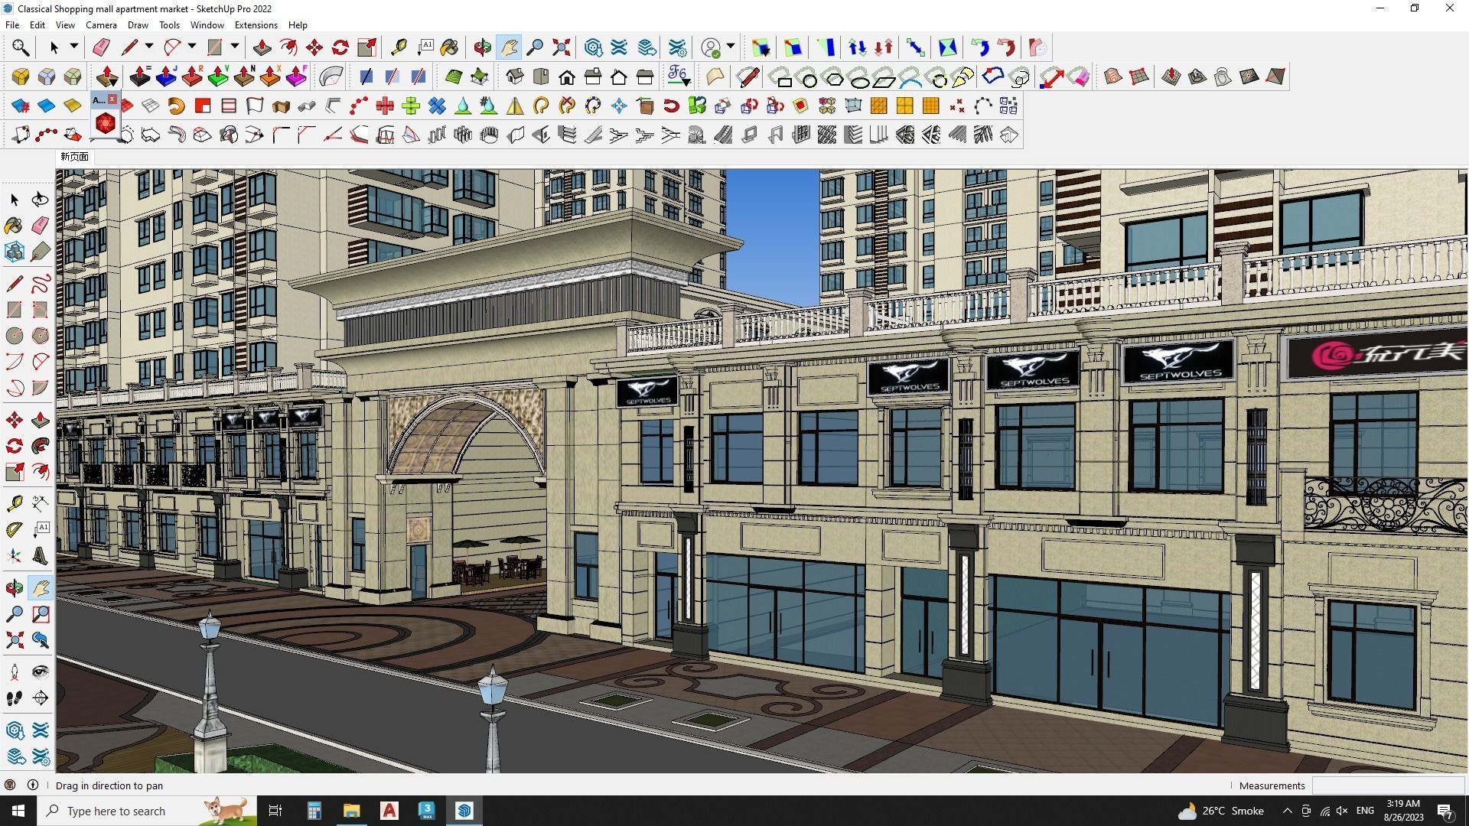Select the 新页面 scene tab

point(74,157)
